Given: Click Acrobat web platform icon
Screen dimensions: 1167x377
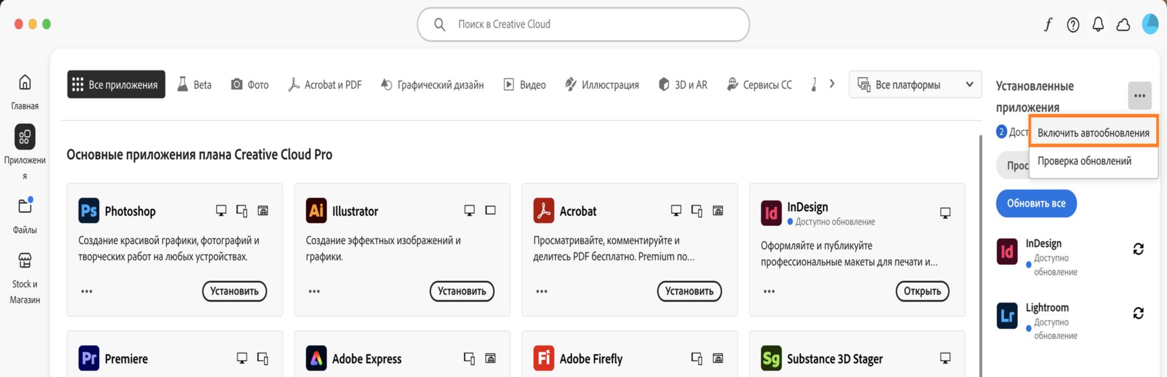Looking at the screenshot, I should pos(718,211).
